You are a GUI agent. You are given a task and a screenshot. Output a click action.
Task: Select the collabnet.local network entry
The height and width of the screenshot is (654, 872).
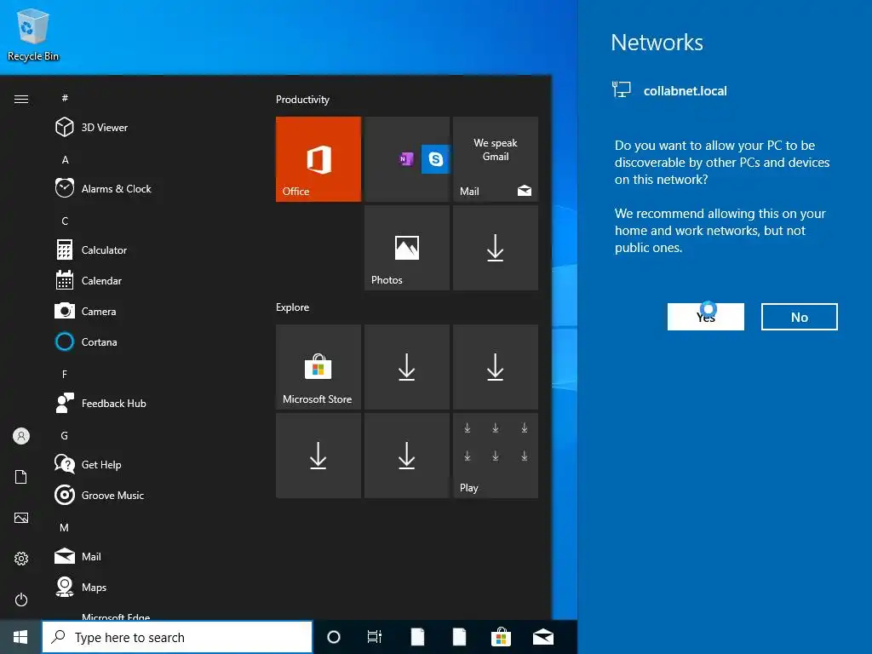tap(670, 90)
